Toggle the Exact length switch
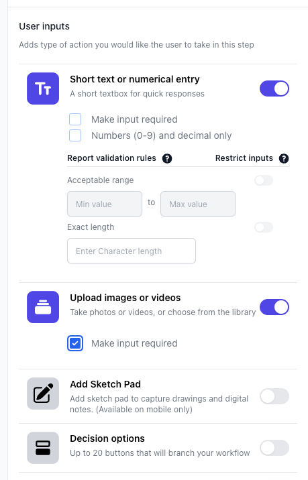 tap(264, 227)
